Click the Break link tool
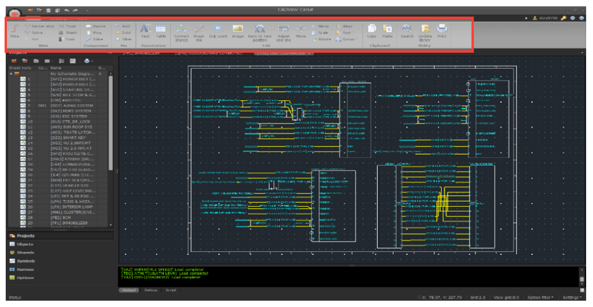 pyautogui.click(x=199, y=33)
